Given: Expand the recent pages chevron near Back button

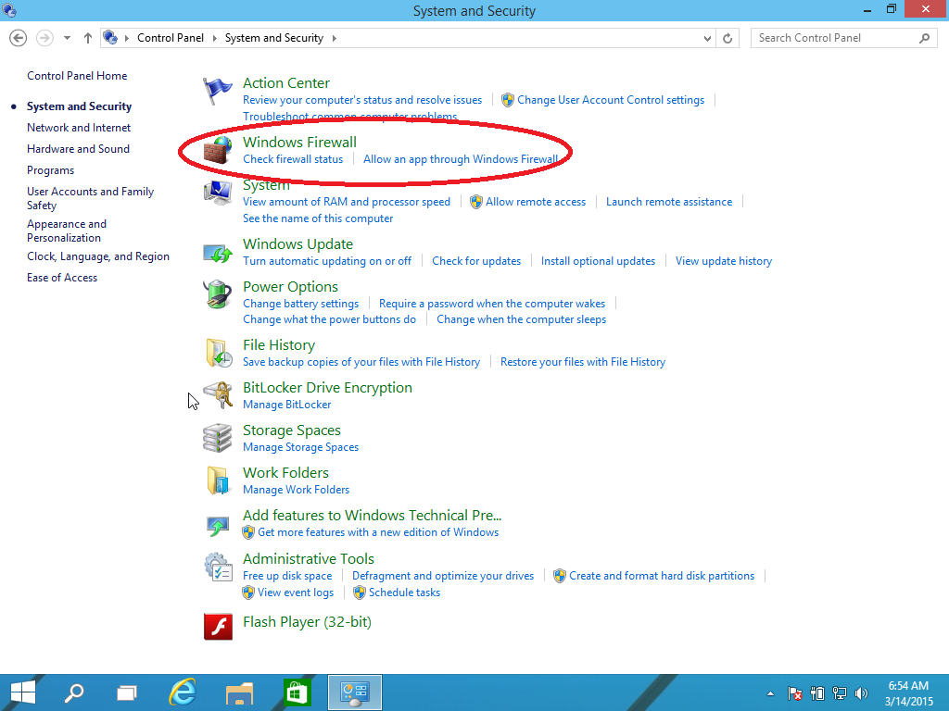Looking at the screenshot, I should point(67,38).
